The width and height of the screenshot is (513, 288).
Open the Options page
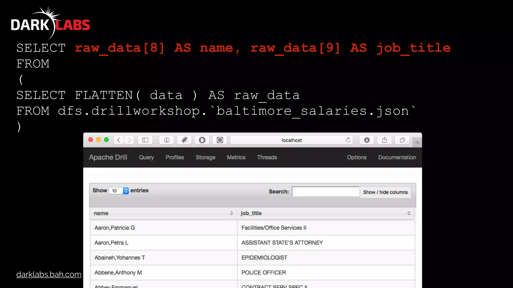(x=357, y=157)
